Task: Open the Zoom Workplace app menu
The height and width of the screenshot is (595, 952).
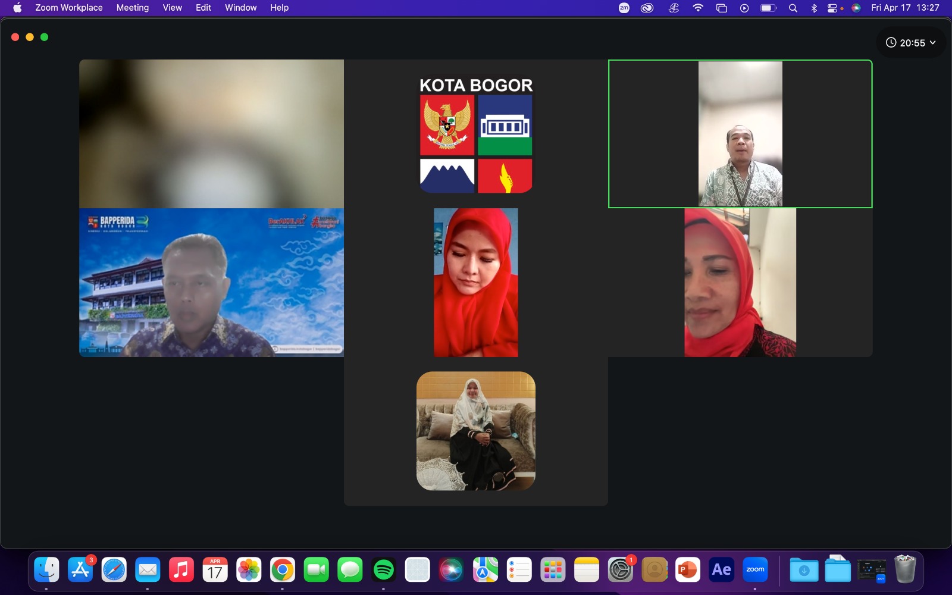Action: coord(69,8)
